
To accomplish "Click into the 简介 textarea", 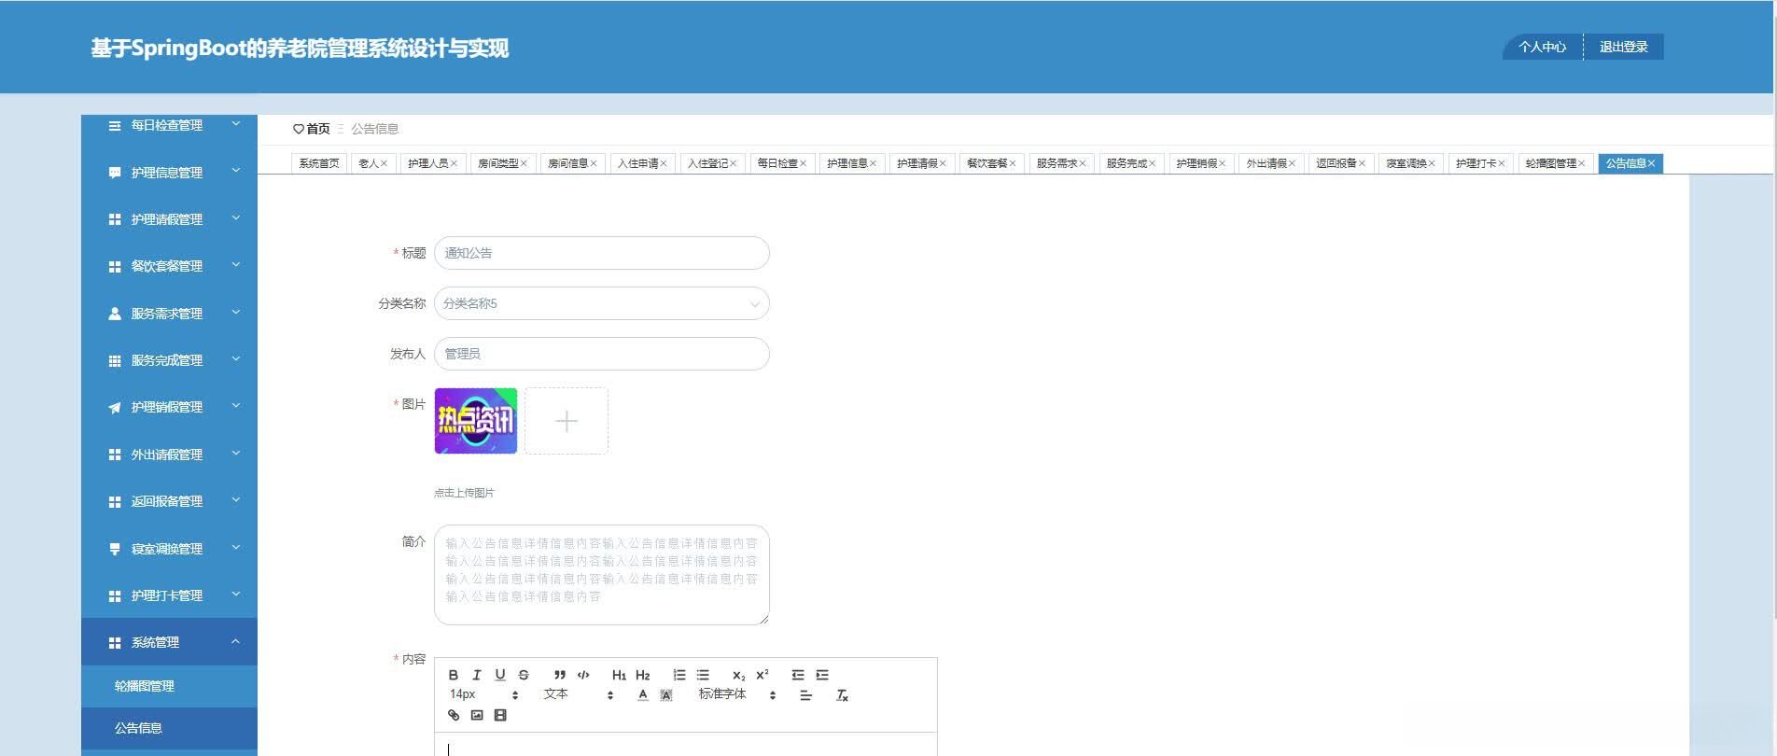I will (x=602, y=575).
